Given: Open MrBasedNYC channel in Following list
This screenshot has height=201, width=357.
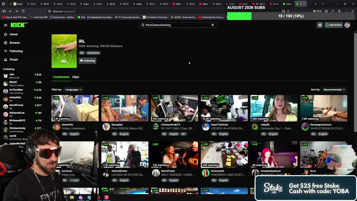Looking at the screenshot, I should point(22,122).
